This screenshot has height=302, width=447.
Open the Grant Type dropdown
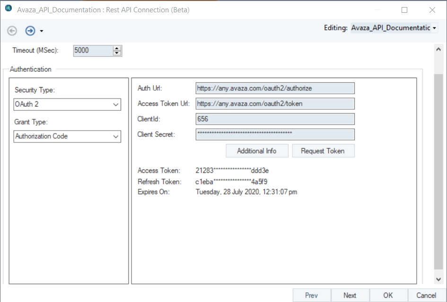point(67,136)
